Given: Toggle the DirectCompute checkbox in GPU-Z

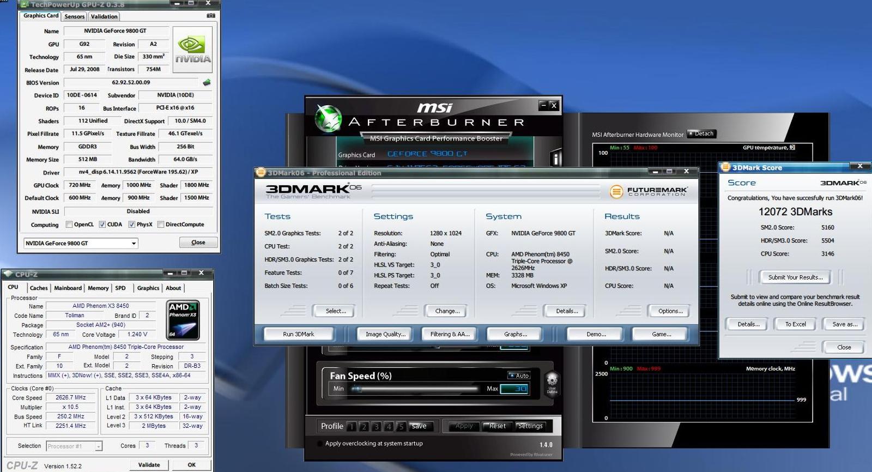Looking at the screenshot, I should 161,225.
